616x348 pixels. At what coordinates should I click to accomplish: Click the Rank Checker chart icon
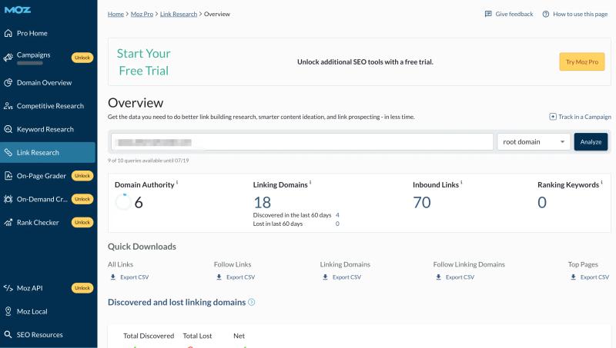tap(8, 223)
